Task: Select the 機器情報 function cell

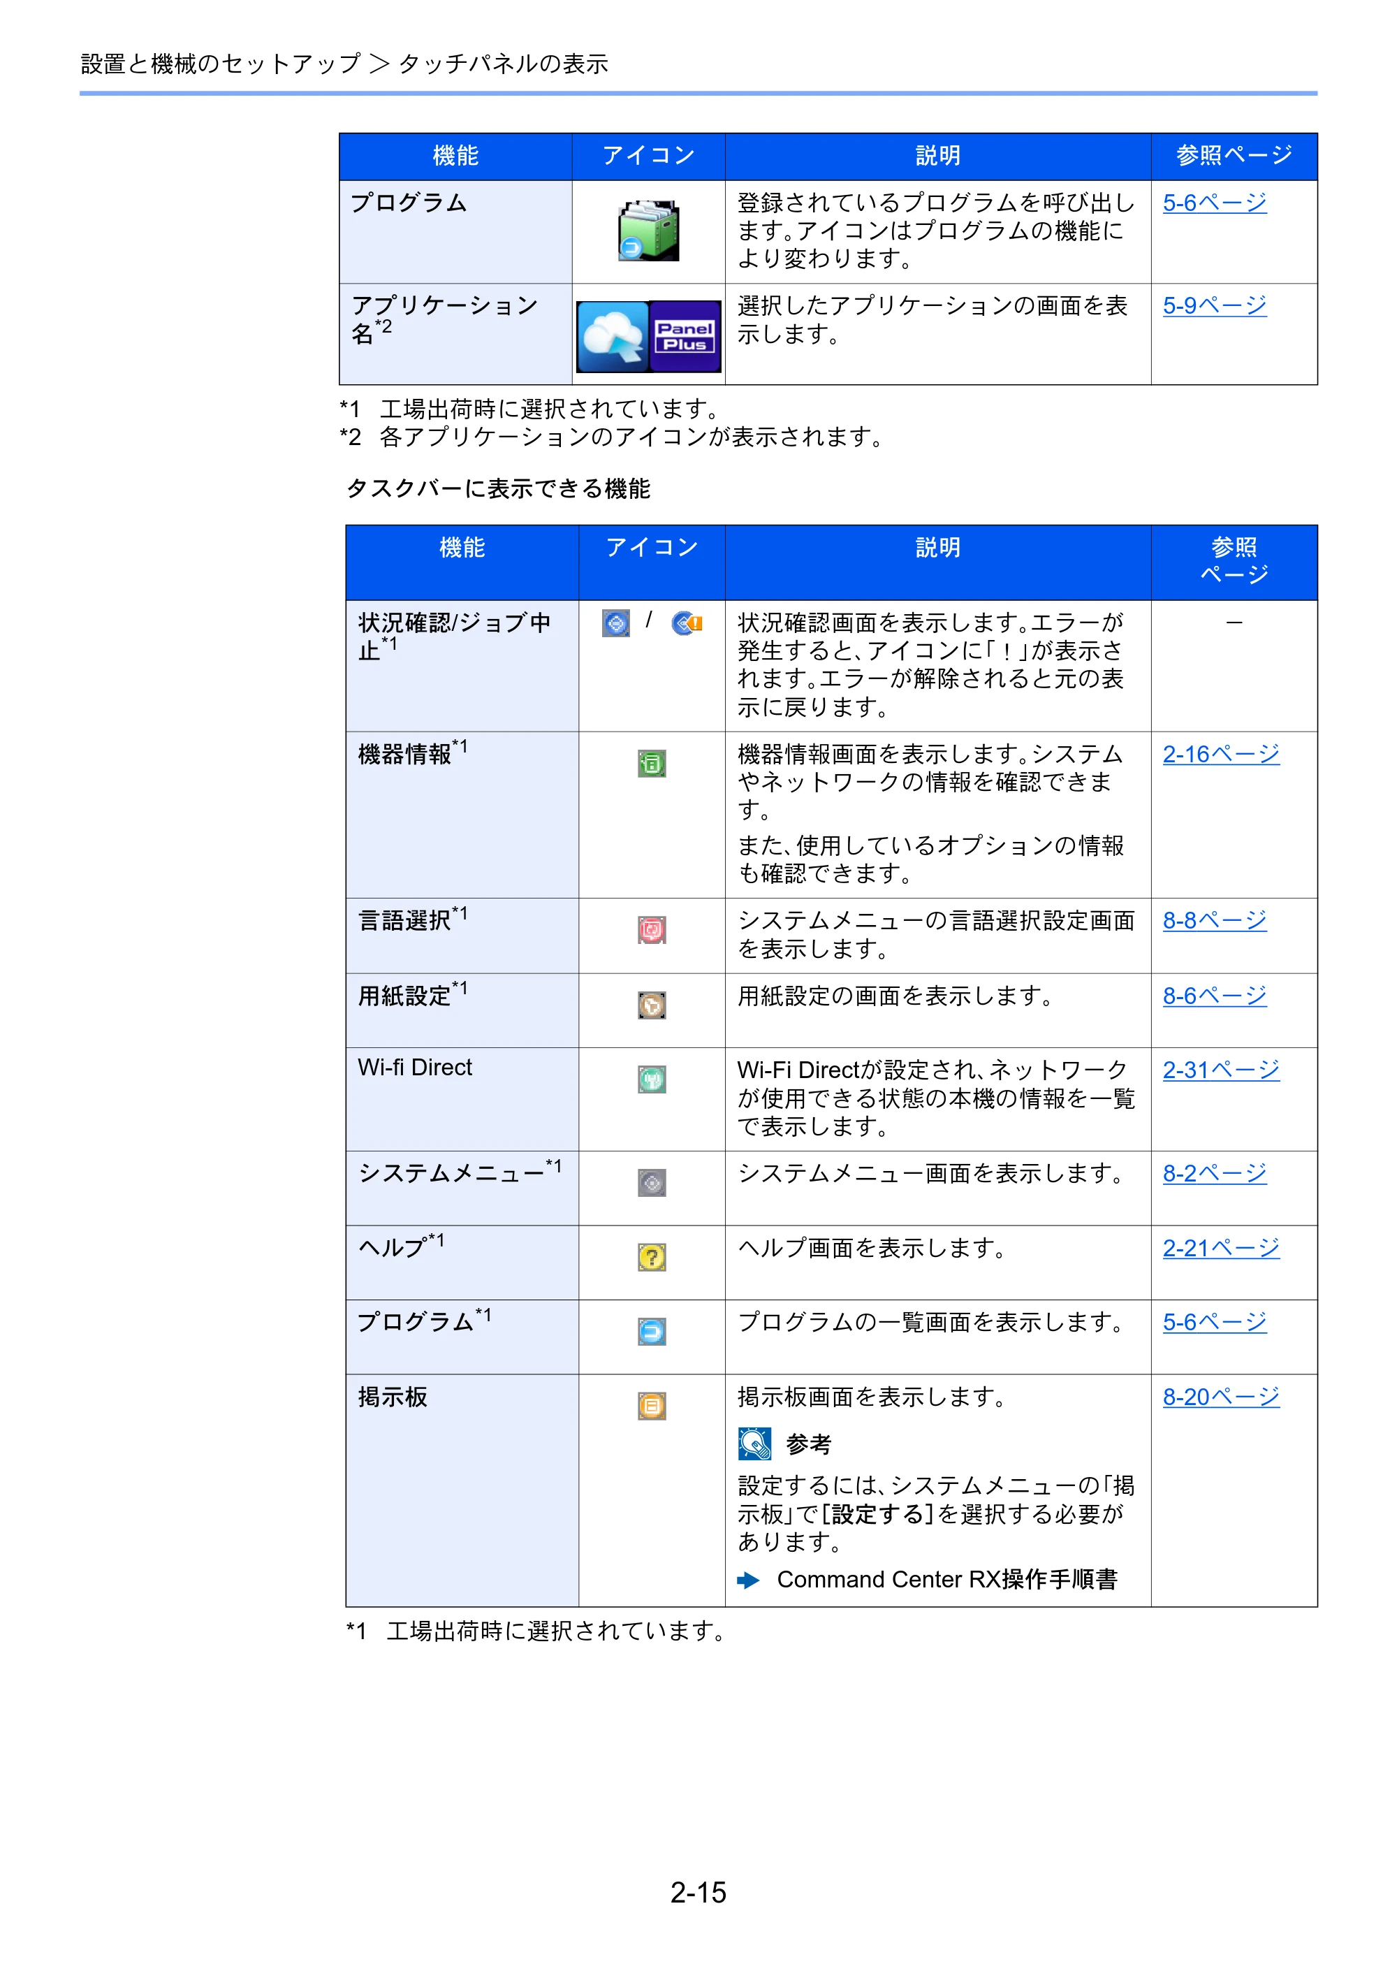Action: click(x=462, y=815)
